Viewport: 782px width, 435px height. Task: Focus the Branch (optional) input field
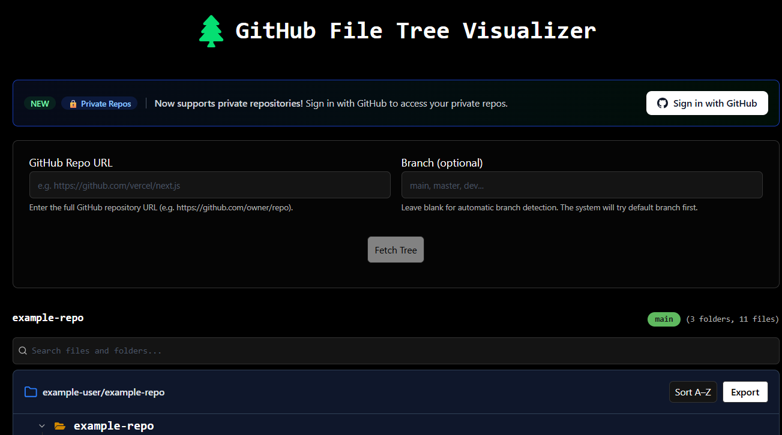582,185
